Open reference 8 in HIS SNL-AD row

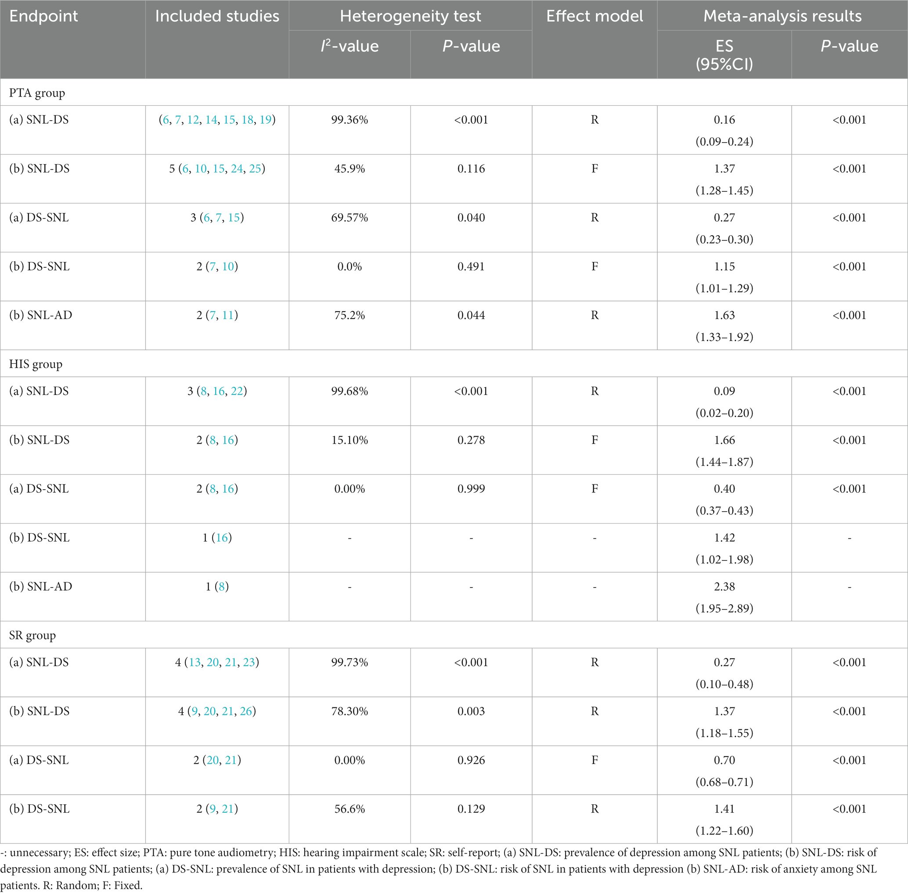(x=221, y=587)
